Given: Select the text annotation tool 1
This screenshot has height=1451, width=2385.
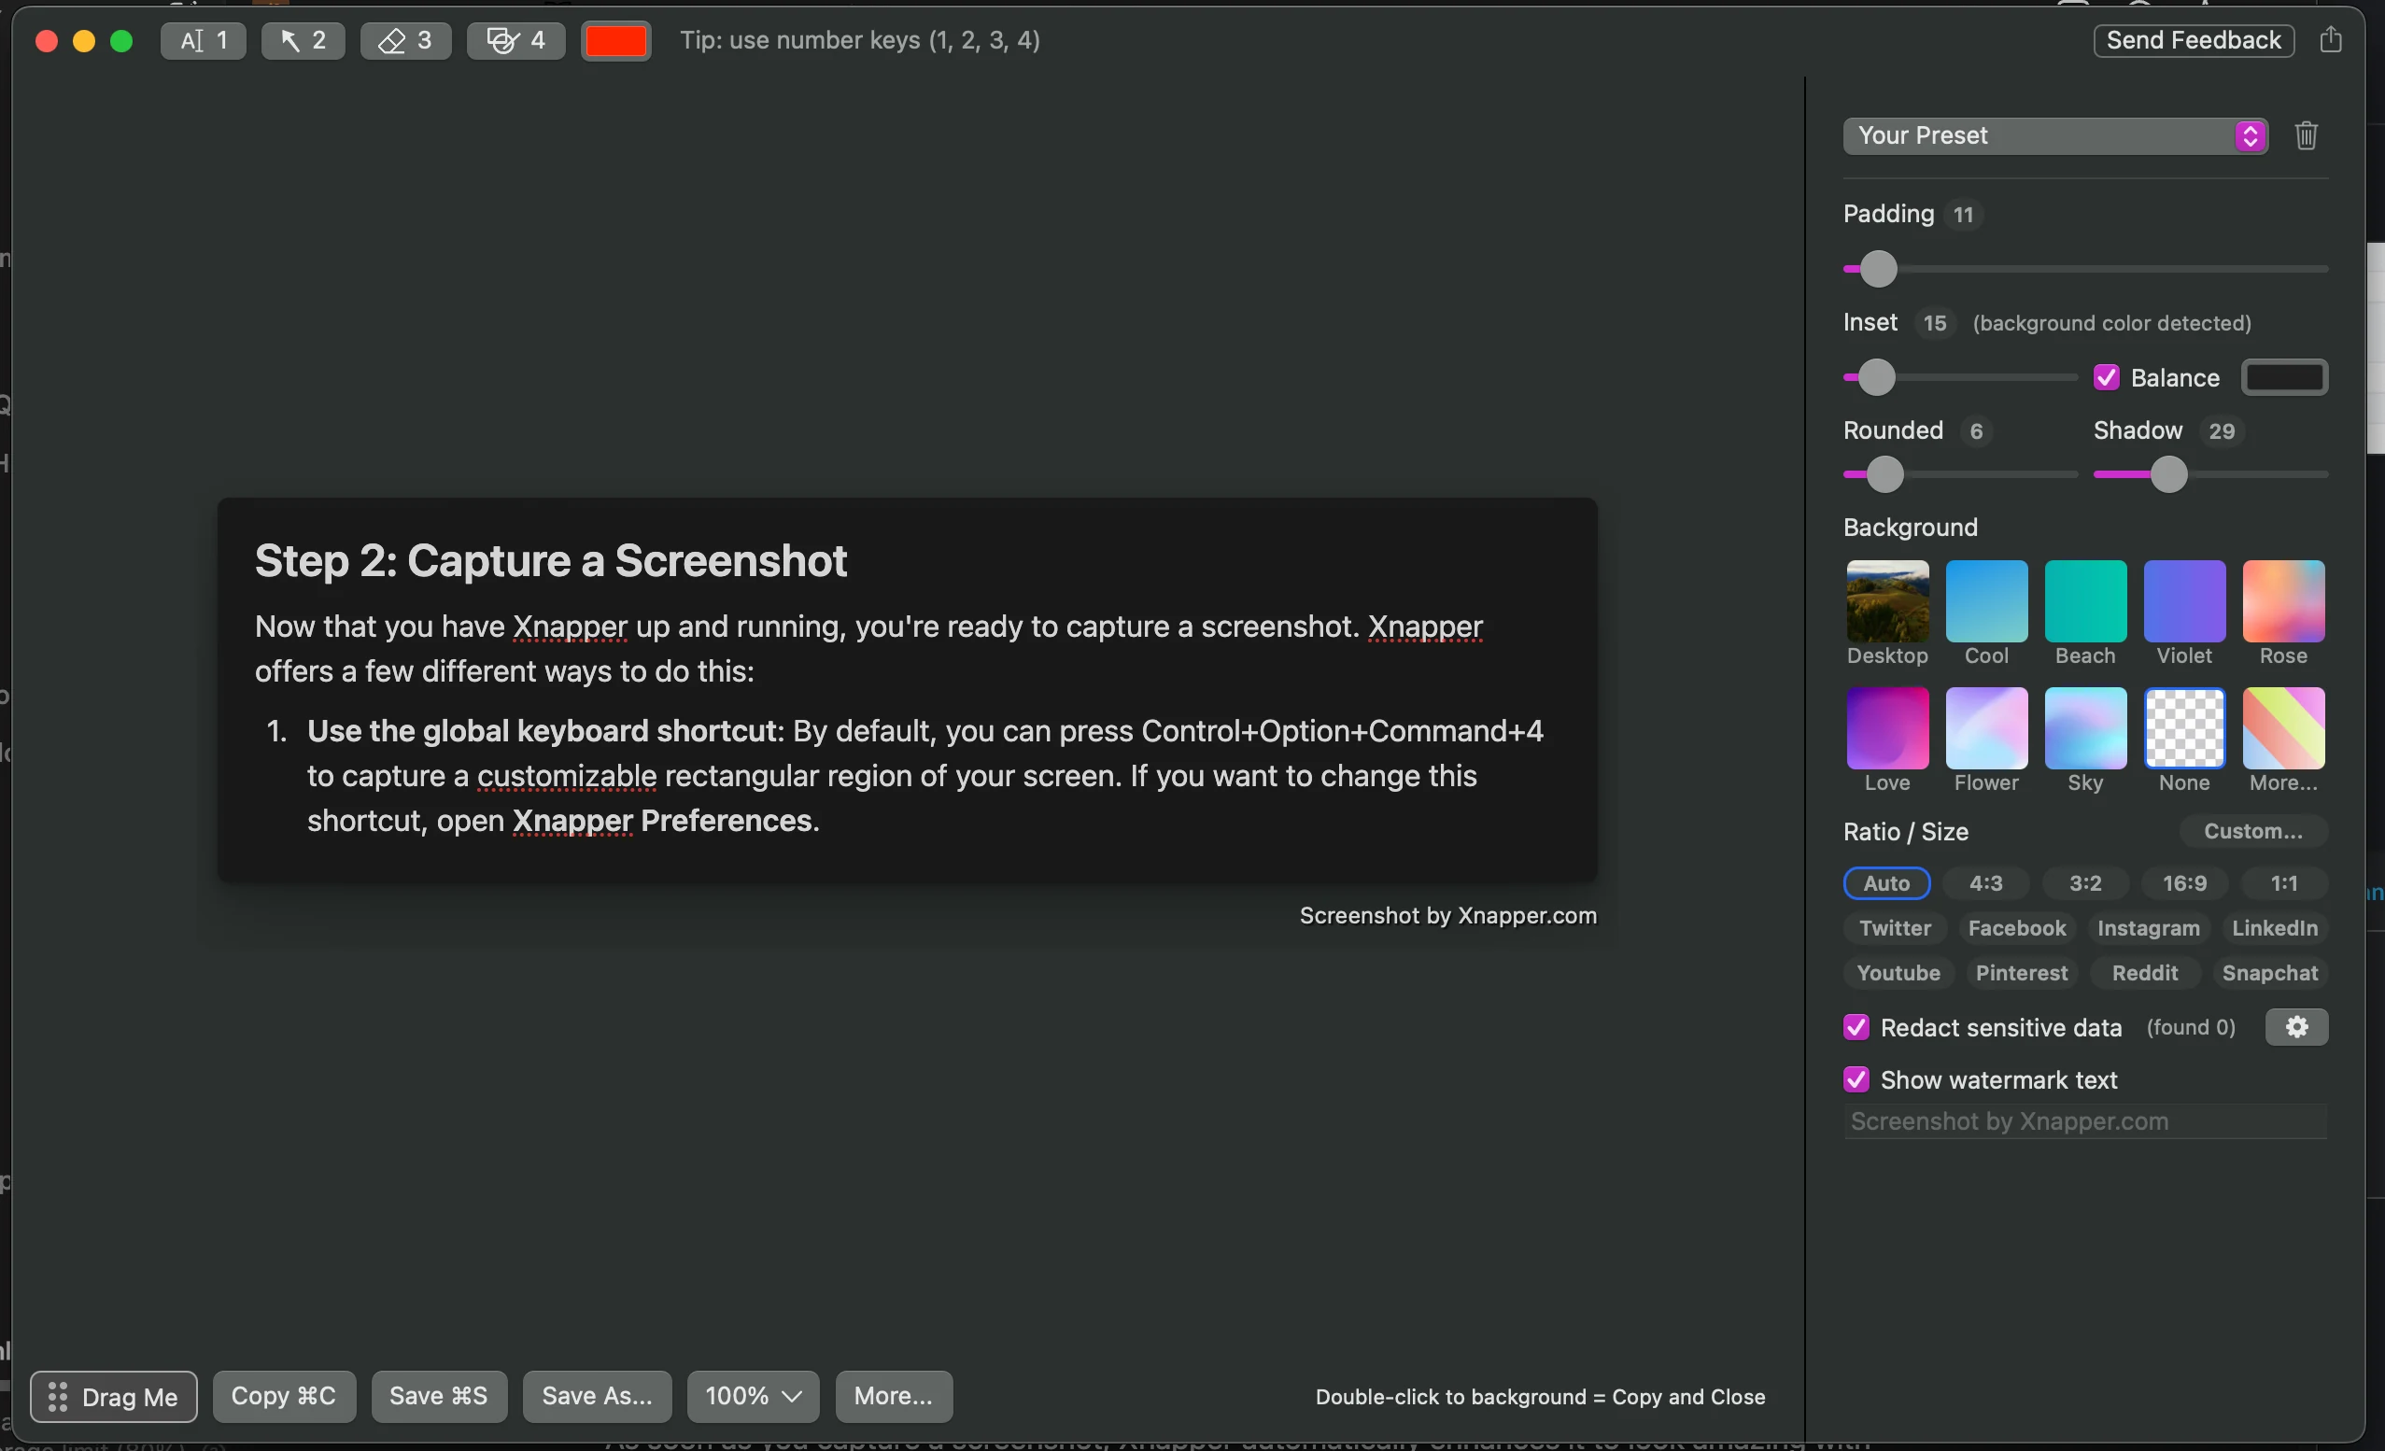Looking at the screenshot, I should point(203,41).
